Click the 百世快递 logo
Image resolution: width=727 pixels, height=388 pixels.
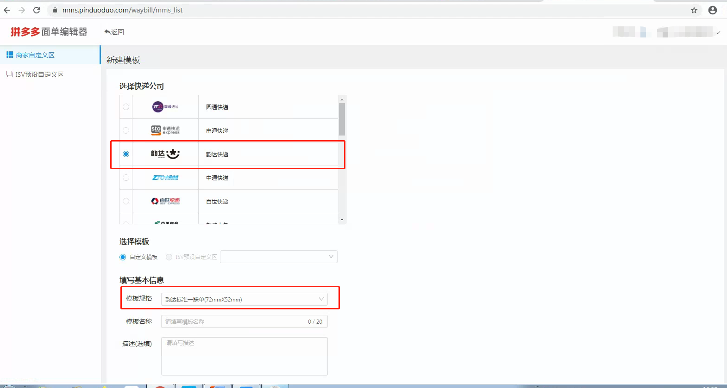(x=165, y=201)
